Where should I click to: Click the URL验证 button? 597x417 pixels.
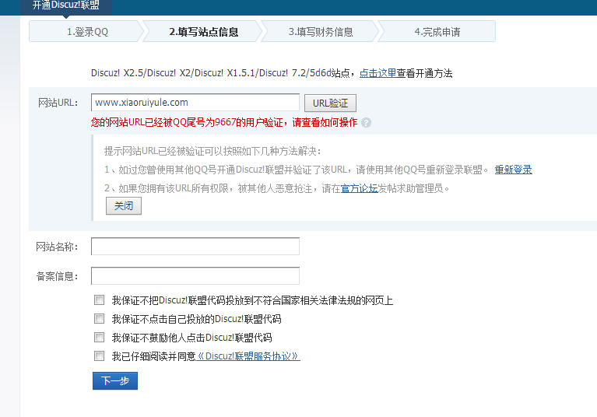coord(330,103)
